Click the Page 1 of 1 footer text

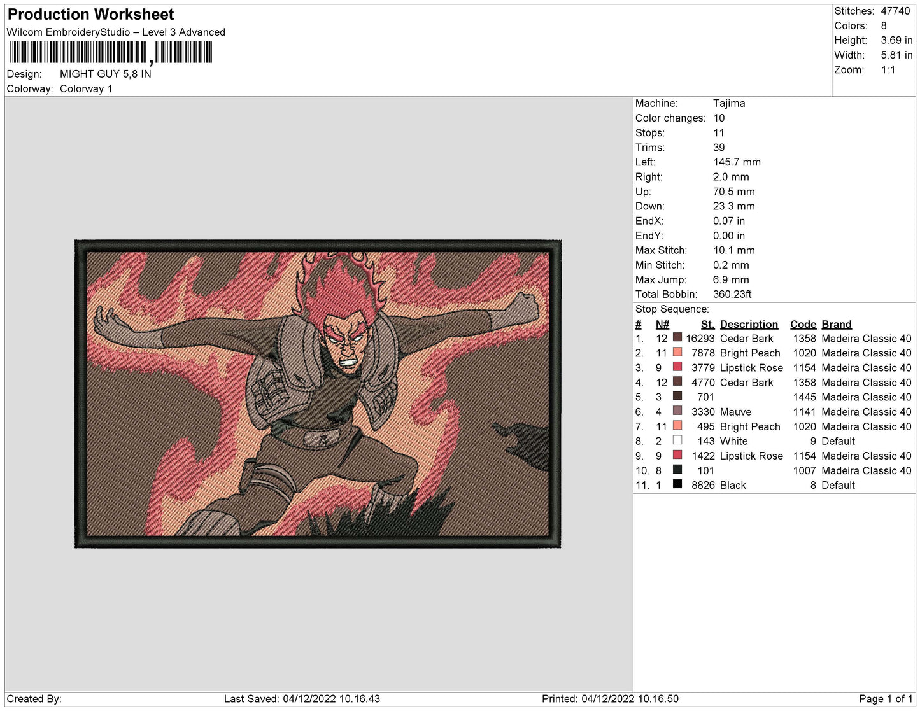886,698
